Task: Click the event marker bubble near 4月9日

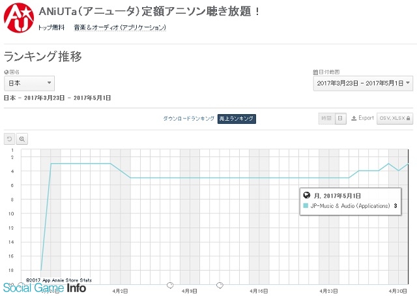Action: tap(170, 286)
